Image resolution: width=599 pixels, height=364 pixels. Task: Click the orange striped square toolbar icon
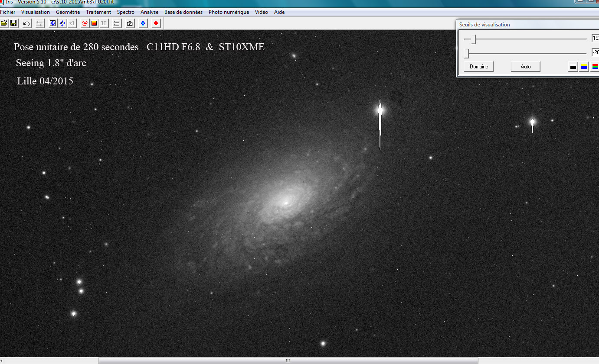(94, 23)
